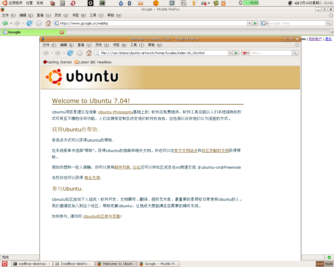Open the 位置 menu in the top panel
Viewport: 334px width, 267px height.
(x=29, y=3)
